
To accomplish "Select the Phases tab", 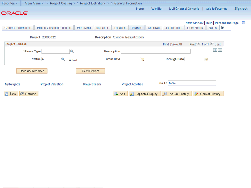I will tap(137, 28).
